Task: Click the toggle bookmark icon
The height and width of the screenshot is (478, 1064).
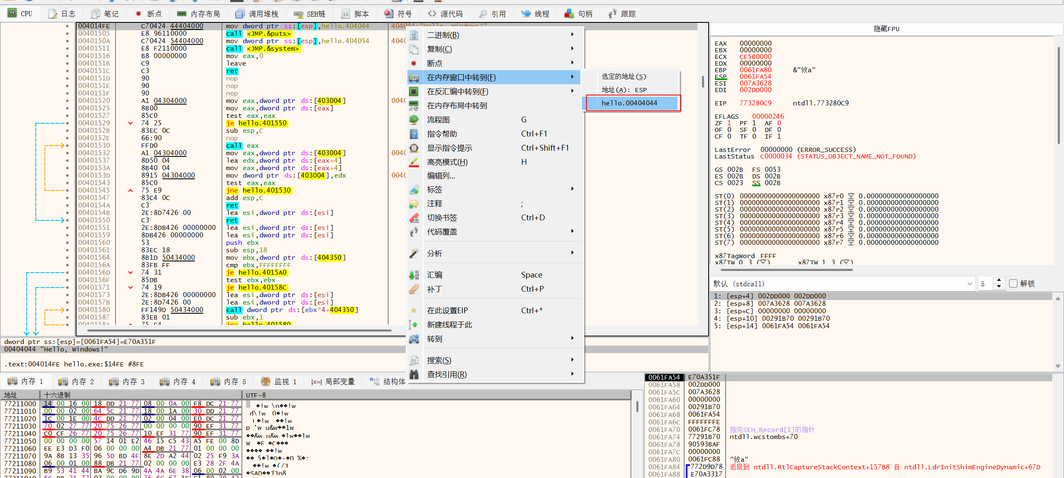Action: click(414, 218)
